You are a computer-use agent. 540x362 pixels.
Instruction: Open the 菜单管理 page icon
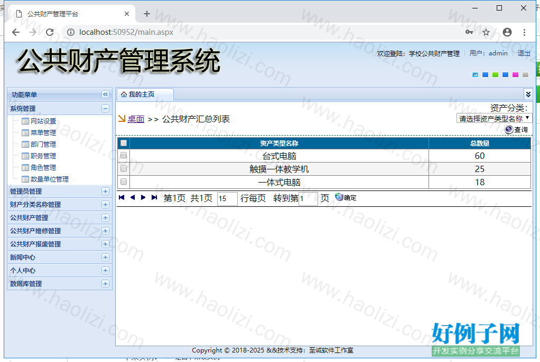click(25, 133)
